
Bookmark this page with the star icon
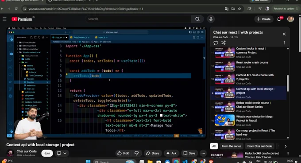click(239, 9)
